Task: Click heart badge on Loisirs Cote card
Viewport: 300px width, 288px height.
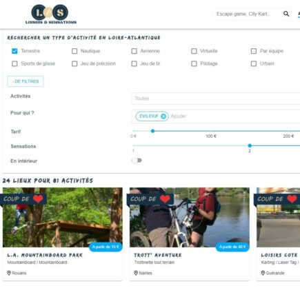Action: coord(292,199)
